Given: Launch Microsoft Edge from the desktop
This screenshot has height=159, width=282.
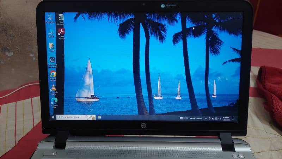Looking at the screenshot, I should pos(54,103).
